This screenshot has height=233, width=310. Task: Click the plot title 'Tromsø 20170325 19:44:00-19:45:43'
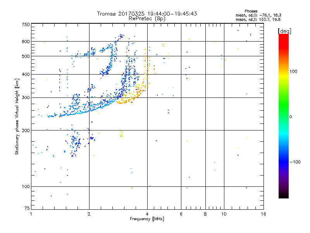(147, 14)
